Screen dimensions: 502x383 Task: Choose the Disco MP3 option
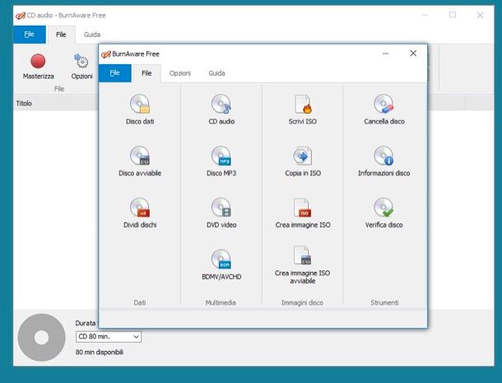pos(221,161)
